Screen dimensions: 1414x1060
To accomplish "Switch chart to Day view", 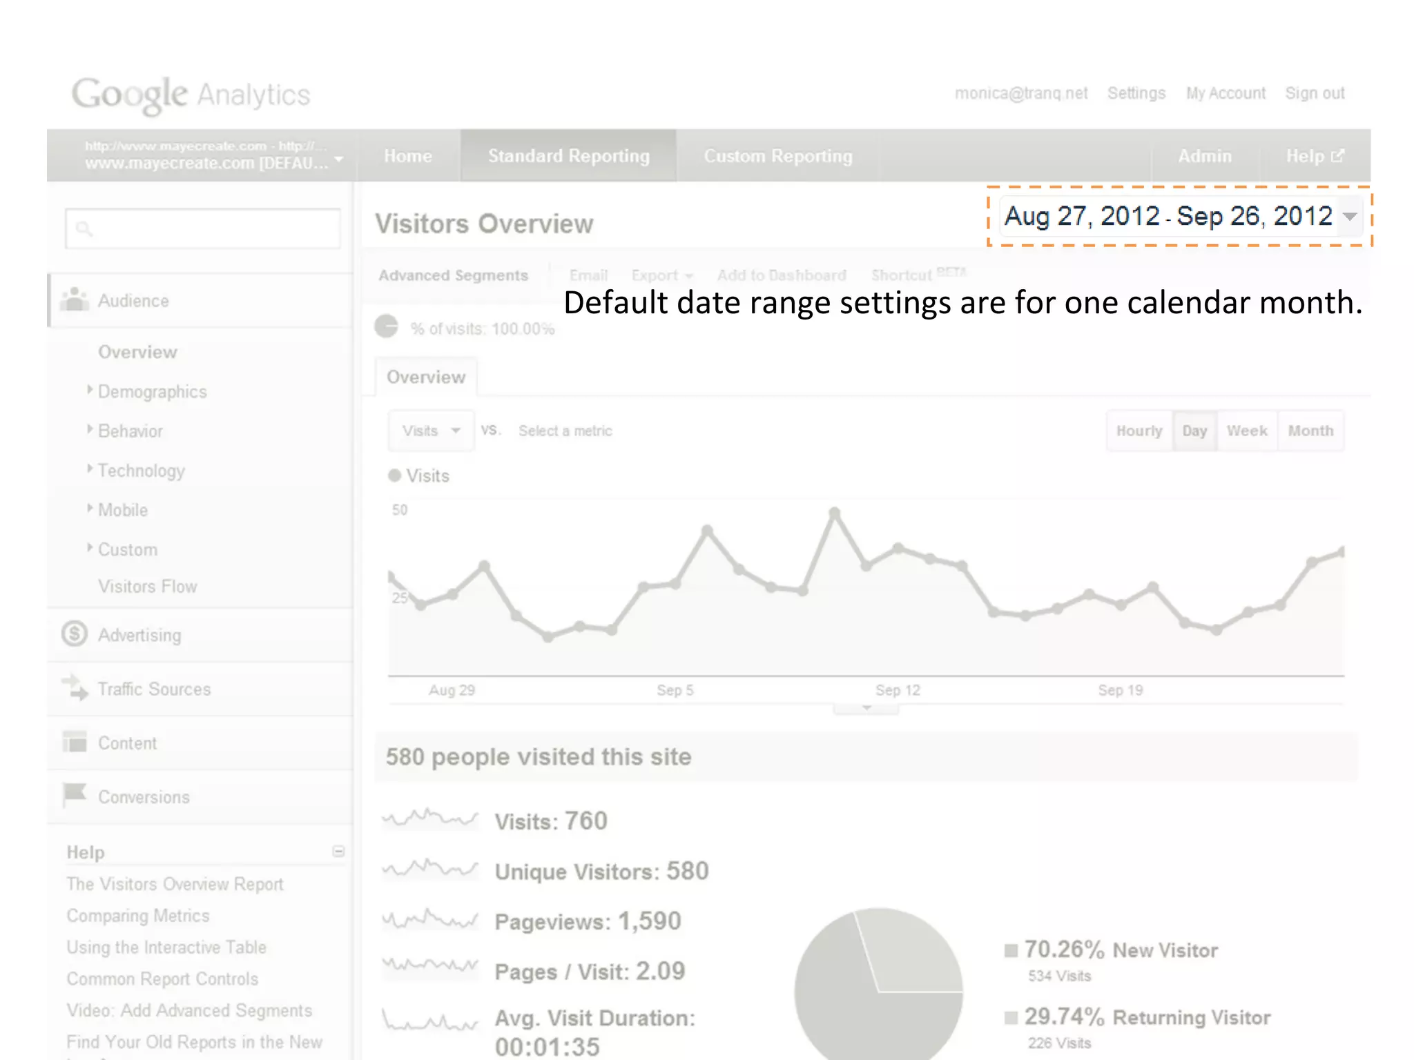I will point(1194,431).
